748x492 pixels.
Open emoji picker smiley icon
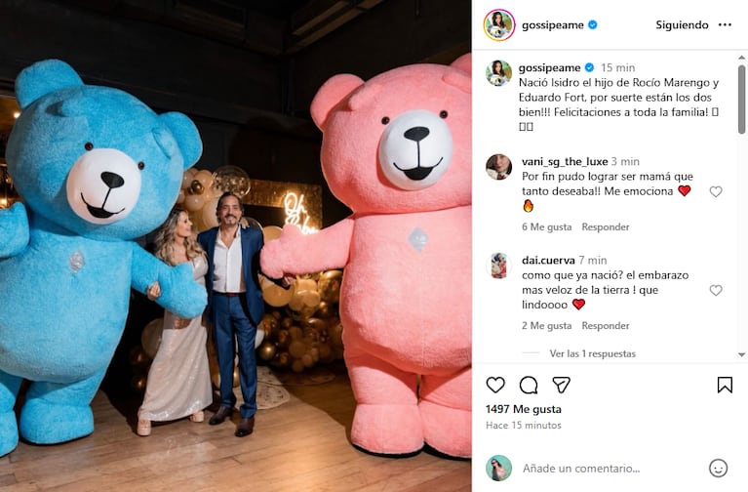(x=718, y=469)
